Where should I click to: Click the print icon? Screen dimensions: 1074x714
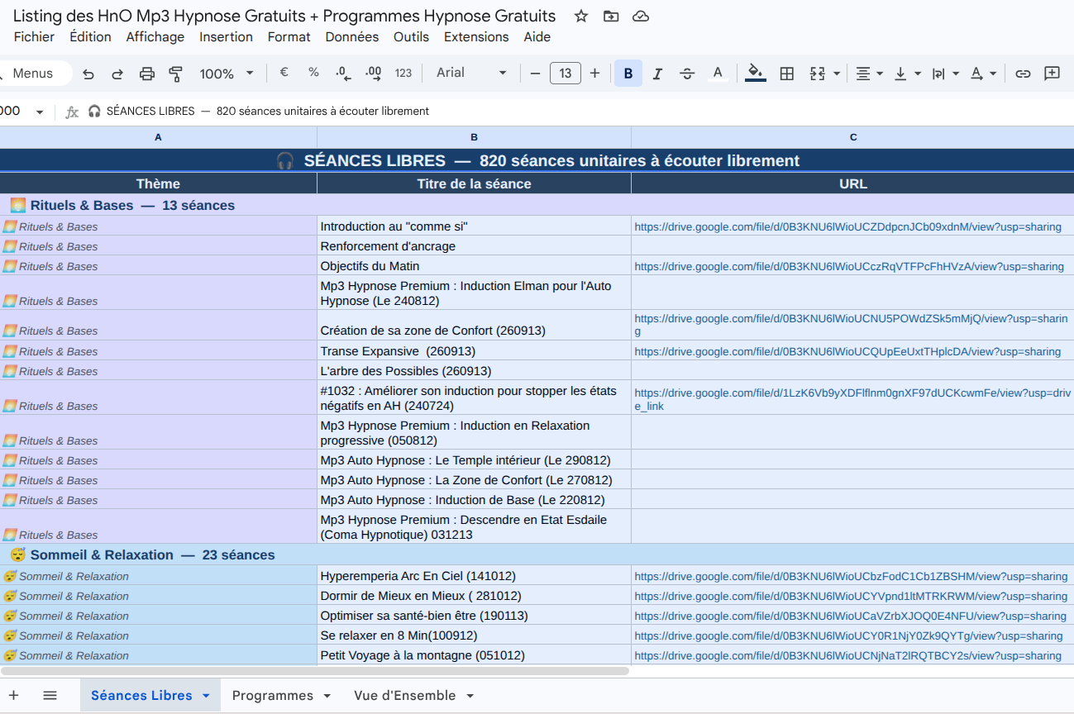(147, 74)
